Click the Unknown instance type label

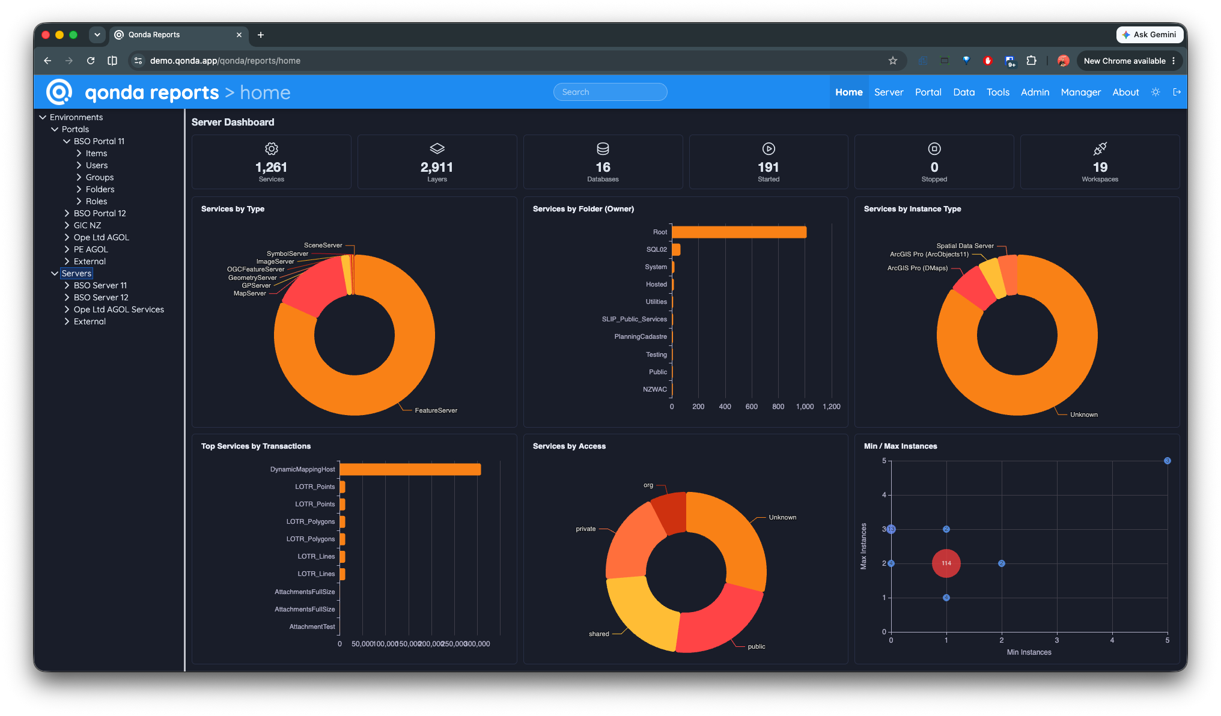pyautogui.click(x=1083, y=414)
